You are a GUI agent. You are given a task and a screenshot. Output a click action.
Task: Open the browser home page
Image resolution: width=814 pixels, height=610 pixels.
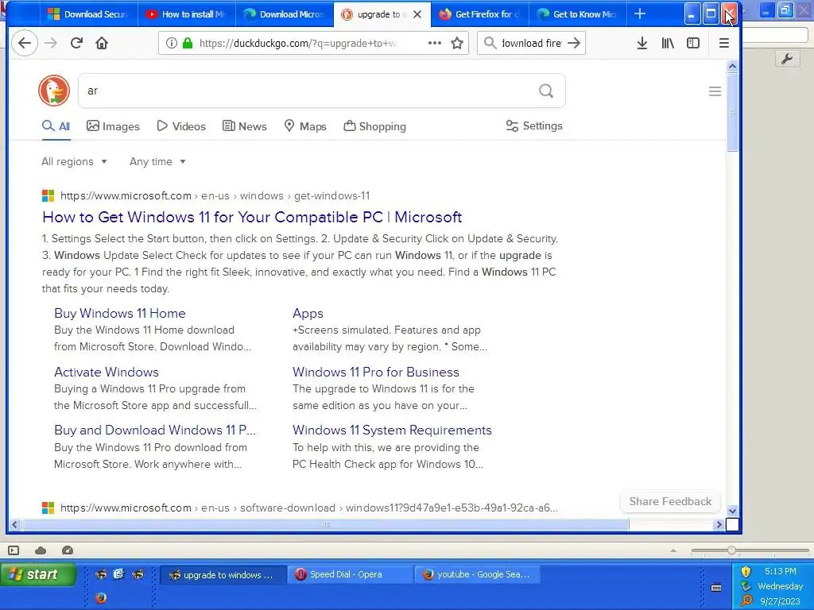coord(102,43)
